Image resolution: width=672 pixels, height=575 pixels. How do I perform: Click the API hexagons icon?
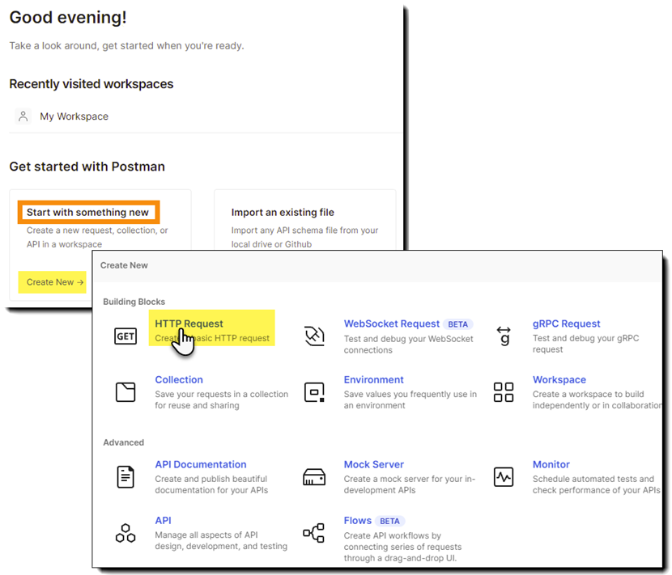125,533
